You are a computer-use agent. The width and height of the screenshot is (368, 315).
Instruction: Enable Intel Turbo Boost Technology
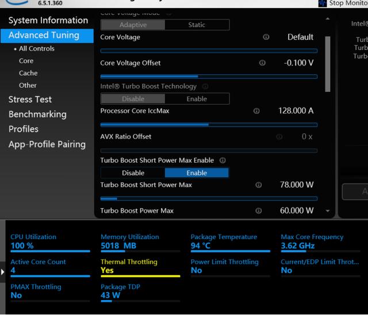(x=197, y=99)
